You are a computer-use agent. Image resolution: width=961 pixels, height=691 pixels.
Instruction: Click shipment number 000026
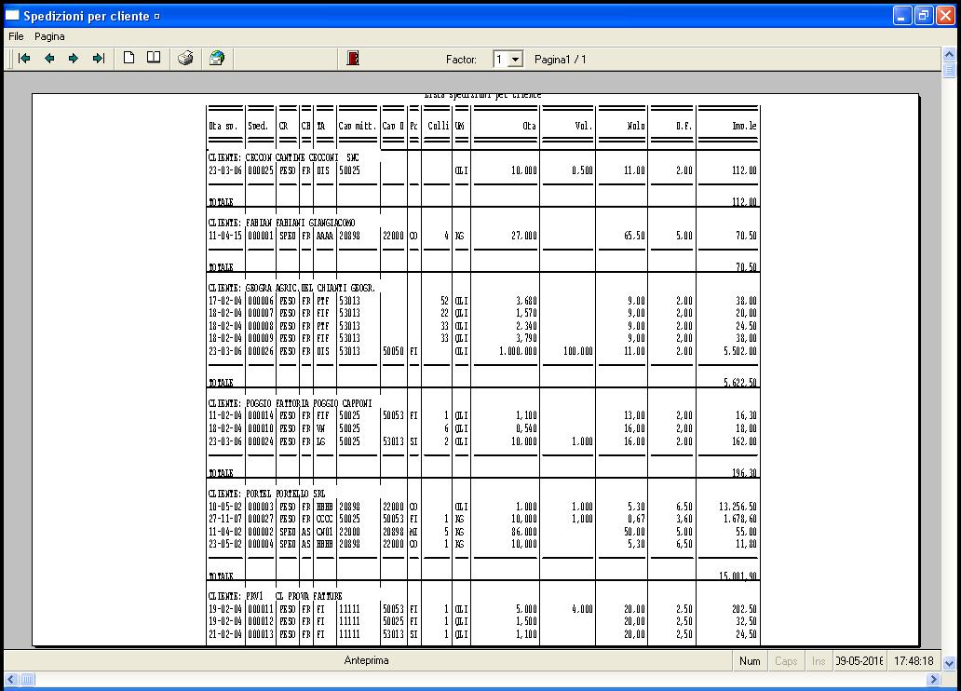(x=261, y=351)
